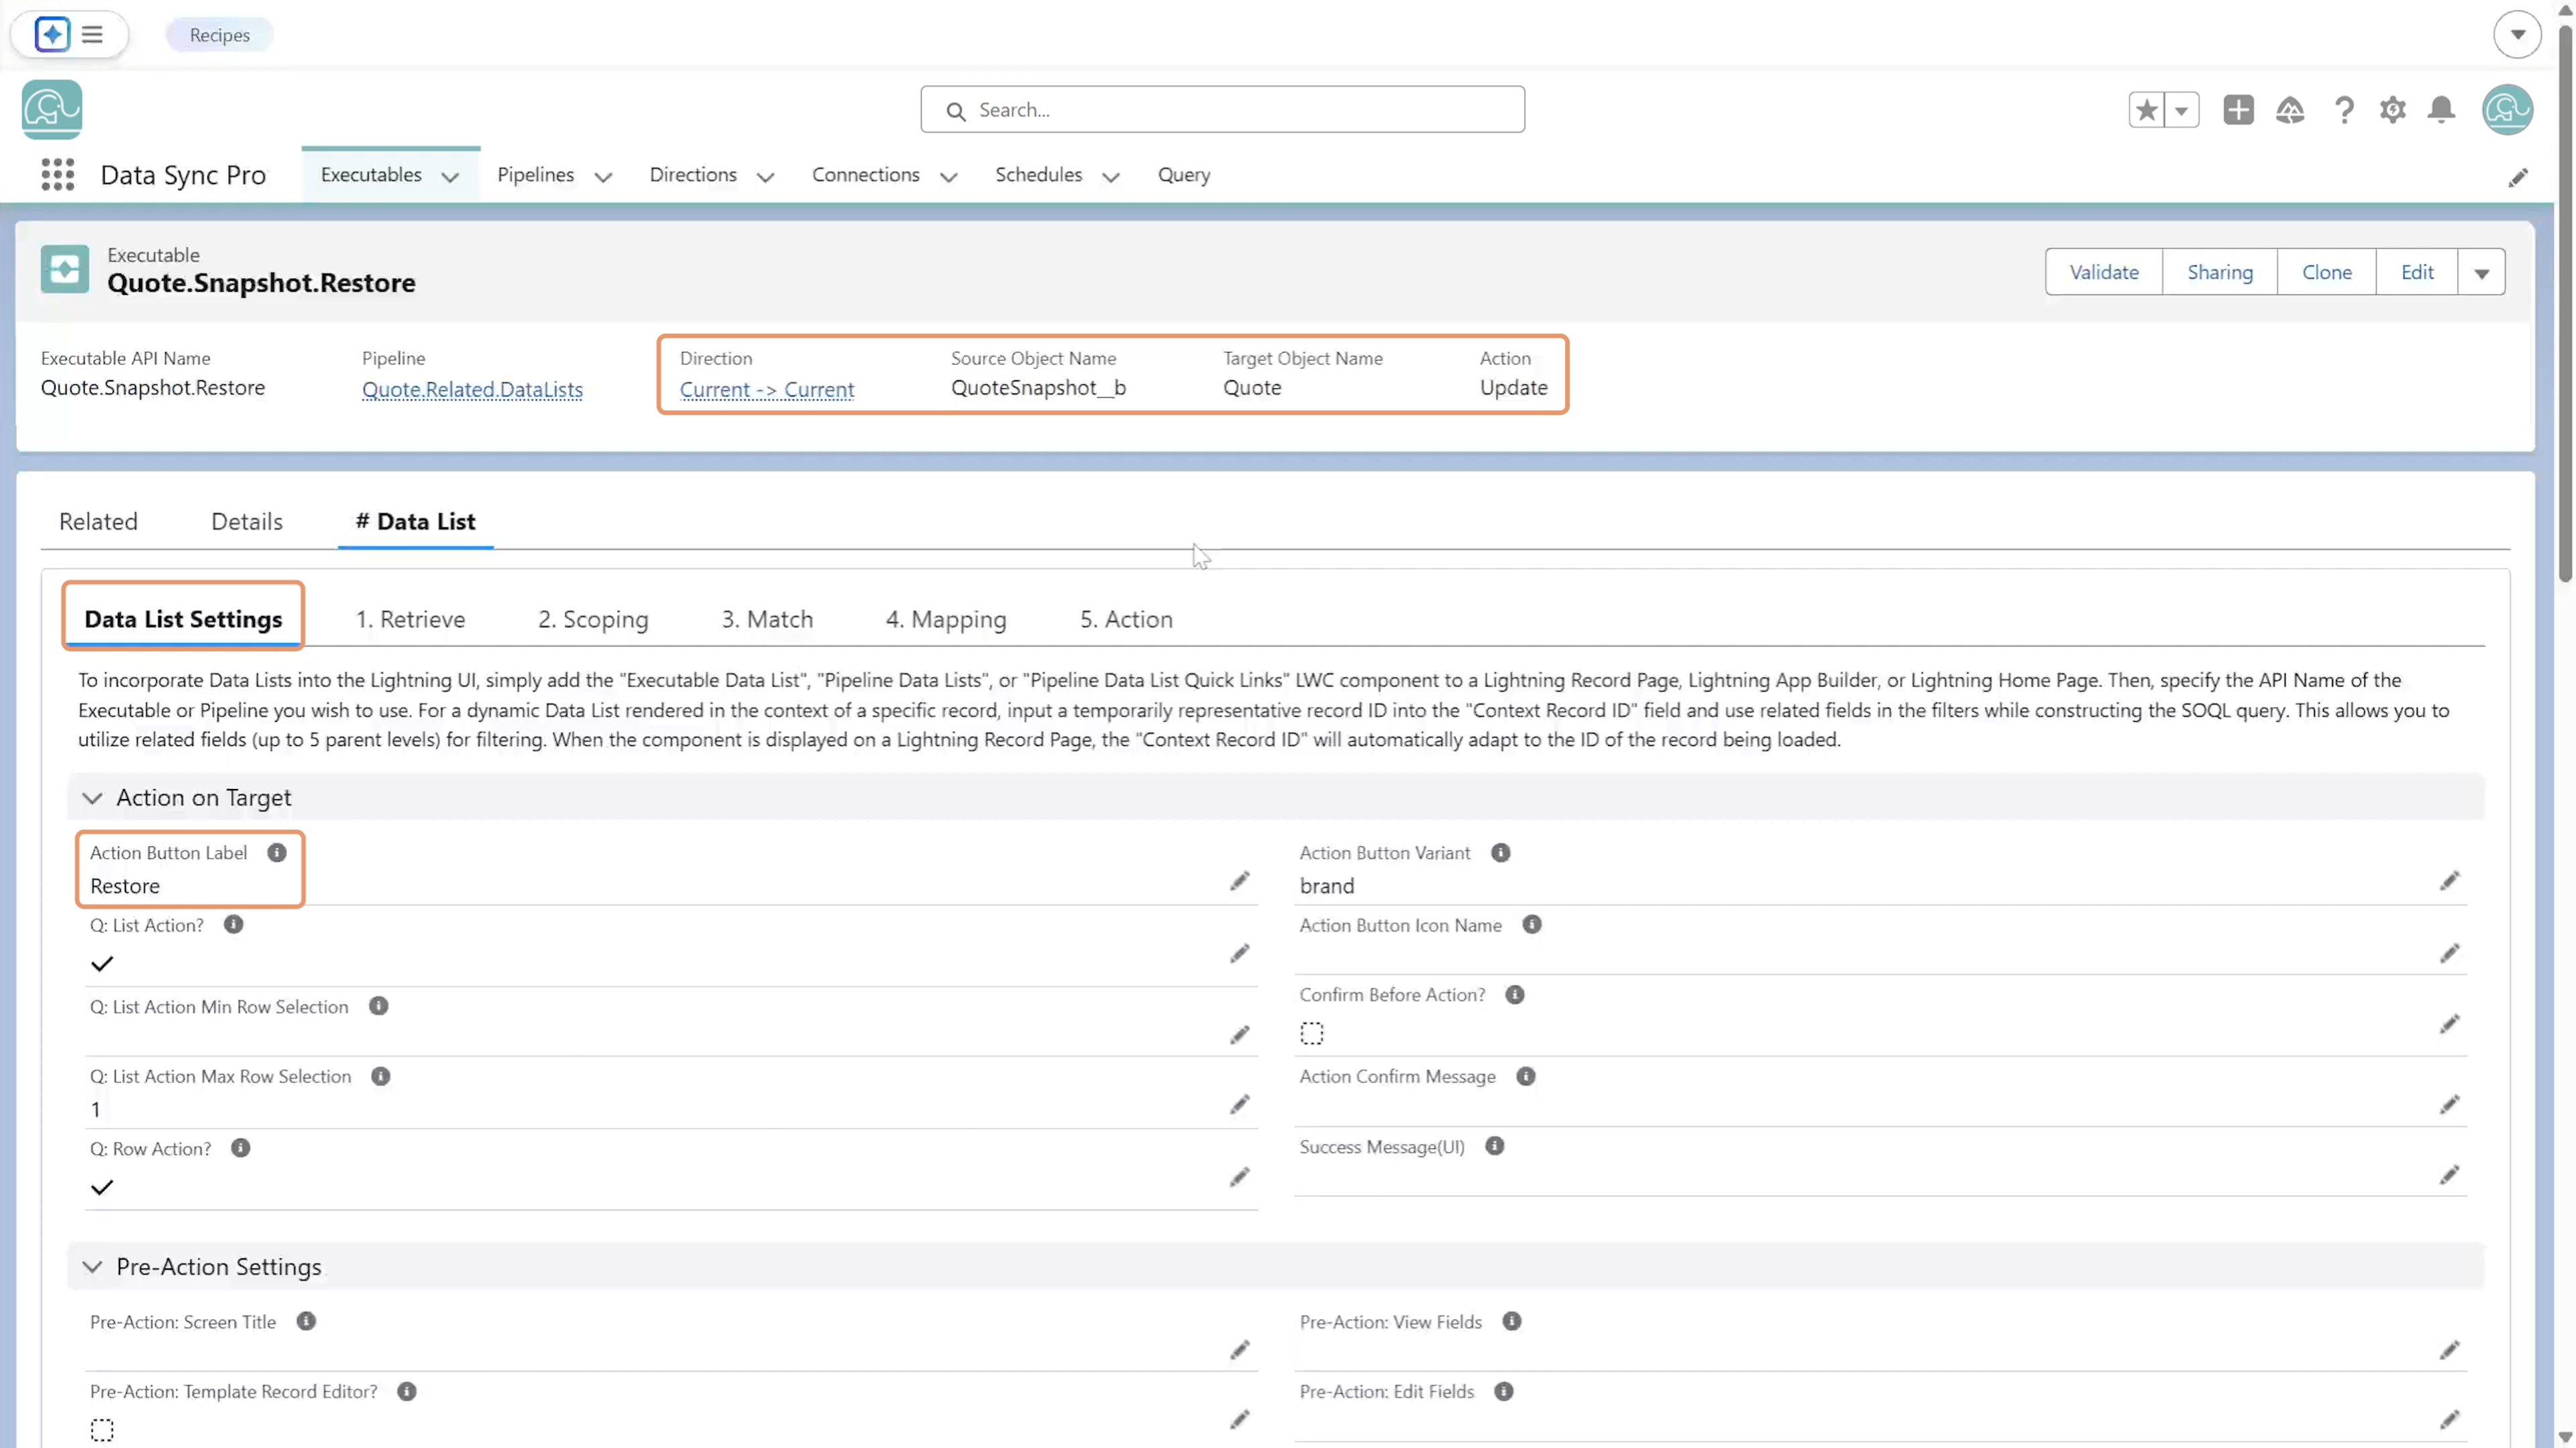Edit Action Button Icon Name pencil
The height and width of the screenshot is (1448, 2576).
[x=2449, y=953]
